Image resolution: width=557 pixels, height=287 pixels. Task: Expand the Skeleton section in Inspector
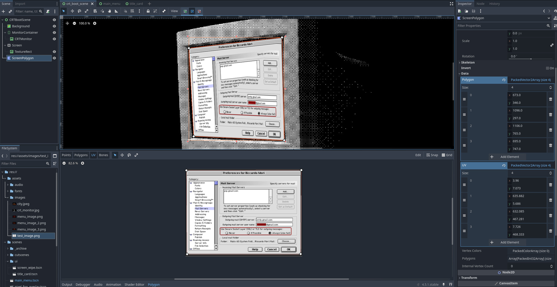click(468, 62)
